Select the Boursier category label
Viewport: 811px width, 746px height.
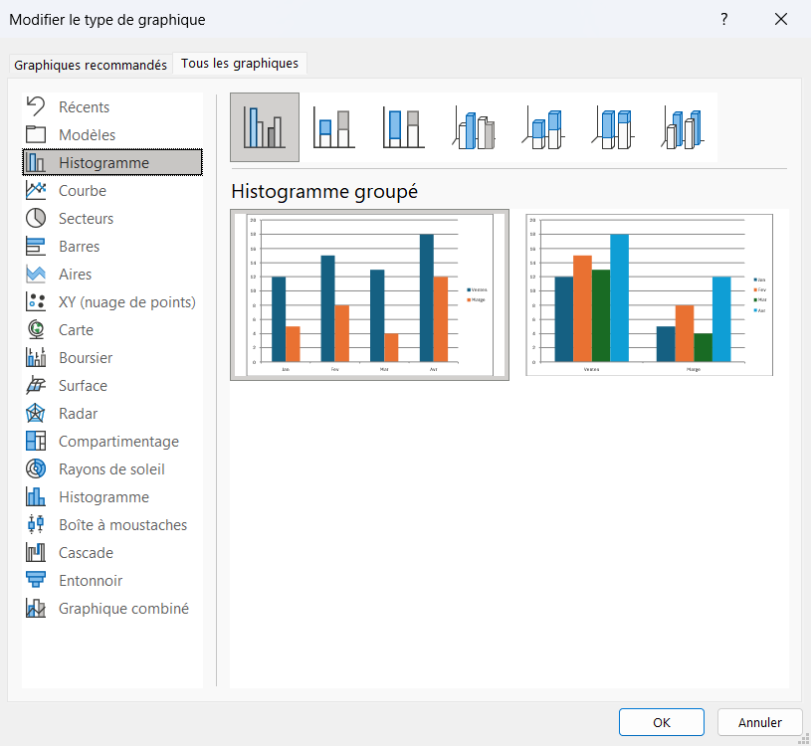[86, 358]
